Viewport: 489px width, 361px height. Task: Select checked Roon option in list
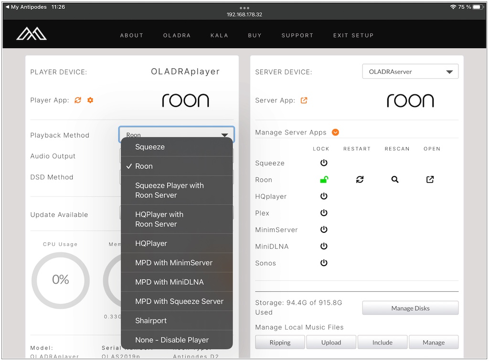coord(177,166)
